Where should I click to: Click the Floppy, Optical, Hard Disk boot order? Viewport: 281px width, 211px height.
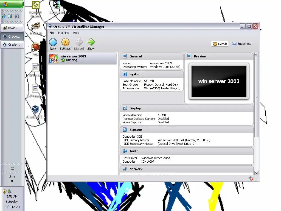(161, 85)
